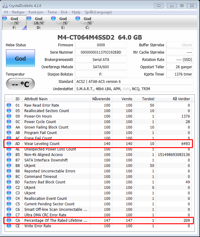200x237 pixels.
Task: Open the Fil menu
Action: pyautogui.click(x=6, y=12)
